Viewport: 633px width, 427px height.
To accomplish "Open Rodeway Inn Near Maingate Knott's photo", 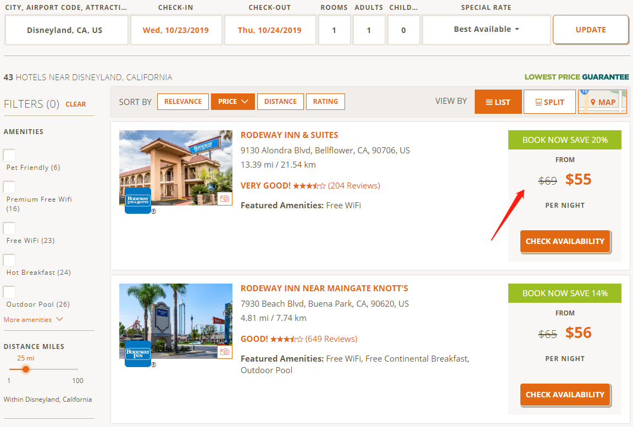I will [176, 321].
